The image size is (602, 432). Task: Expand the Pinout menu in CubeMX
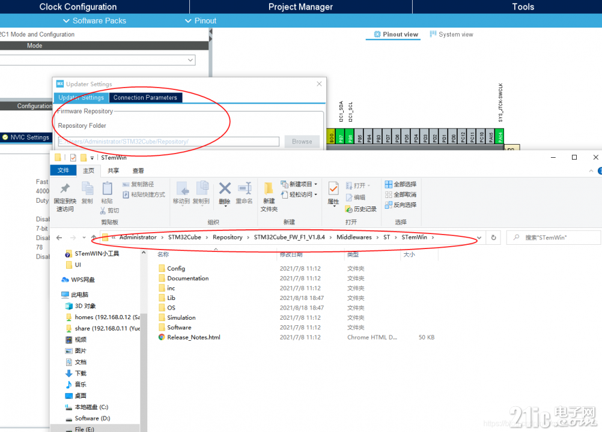[201, 20]
